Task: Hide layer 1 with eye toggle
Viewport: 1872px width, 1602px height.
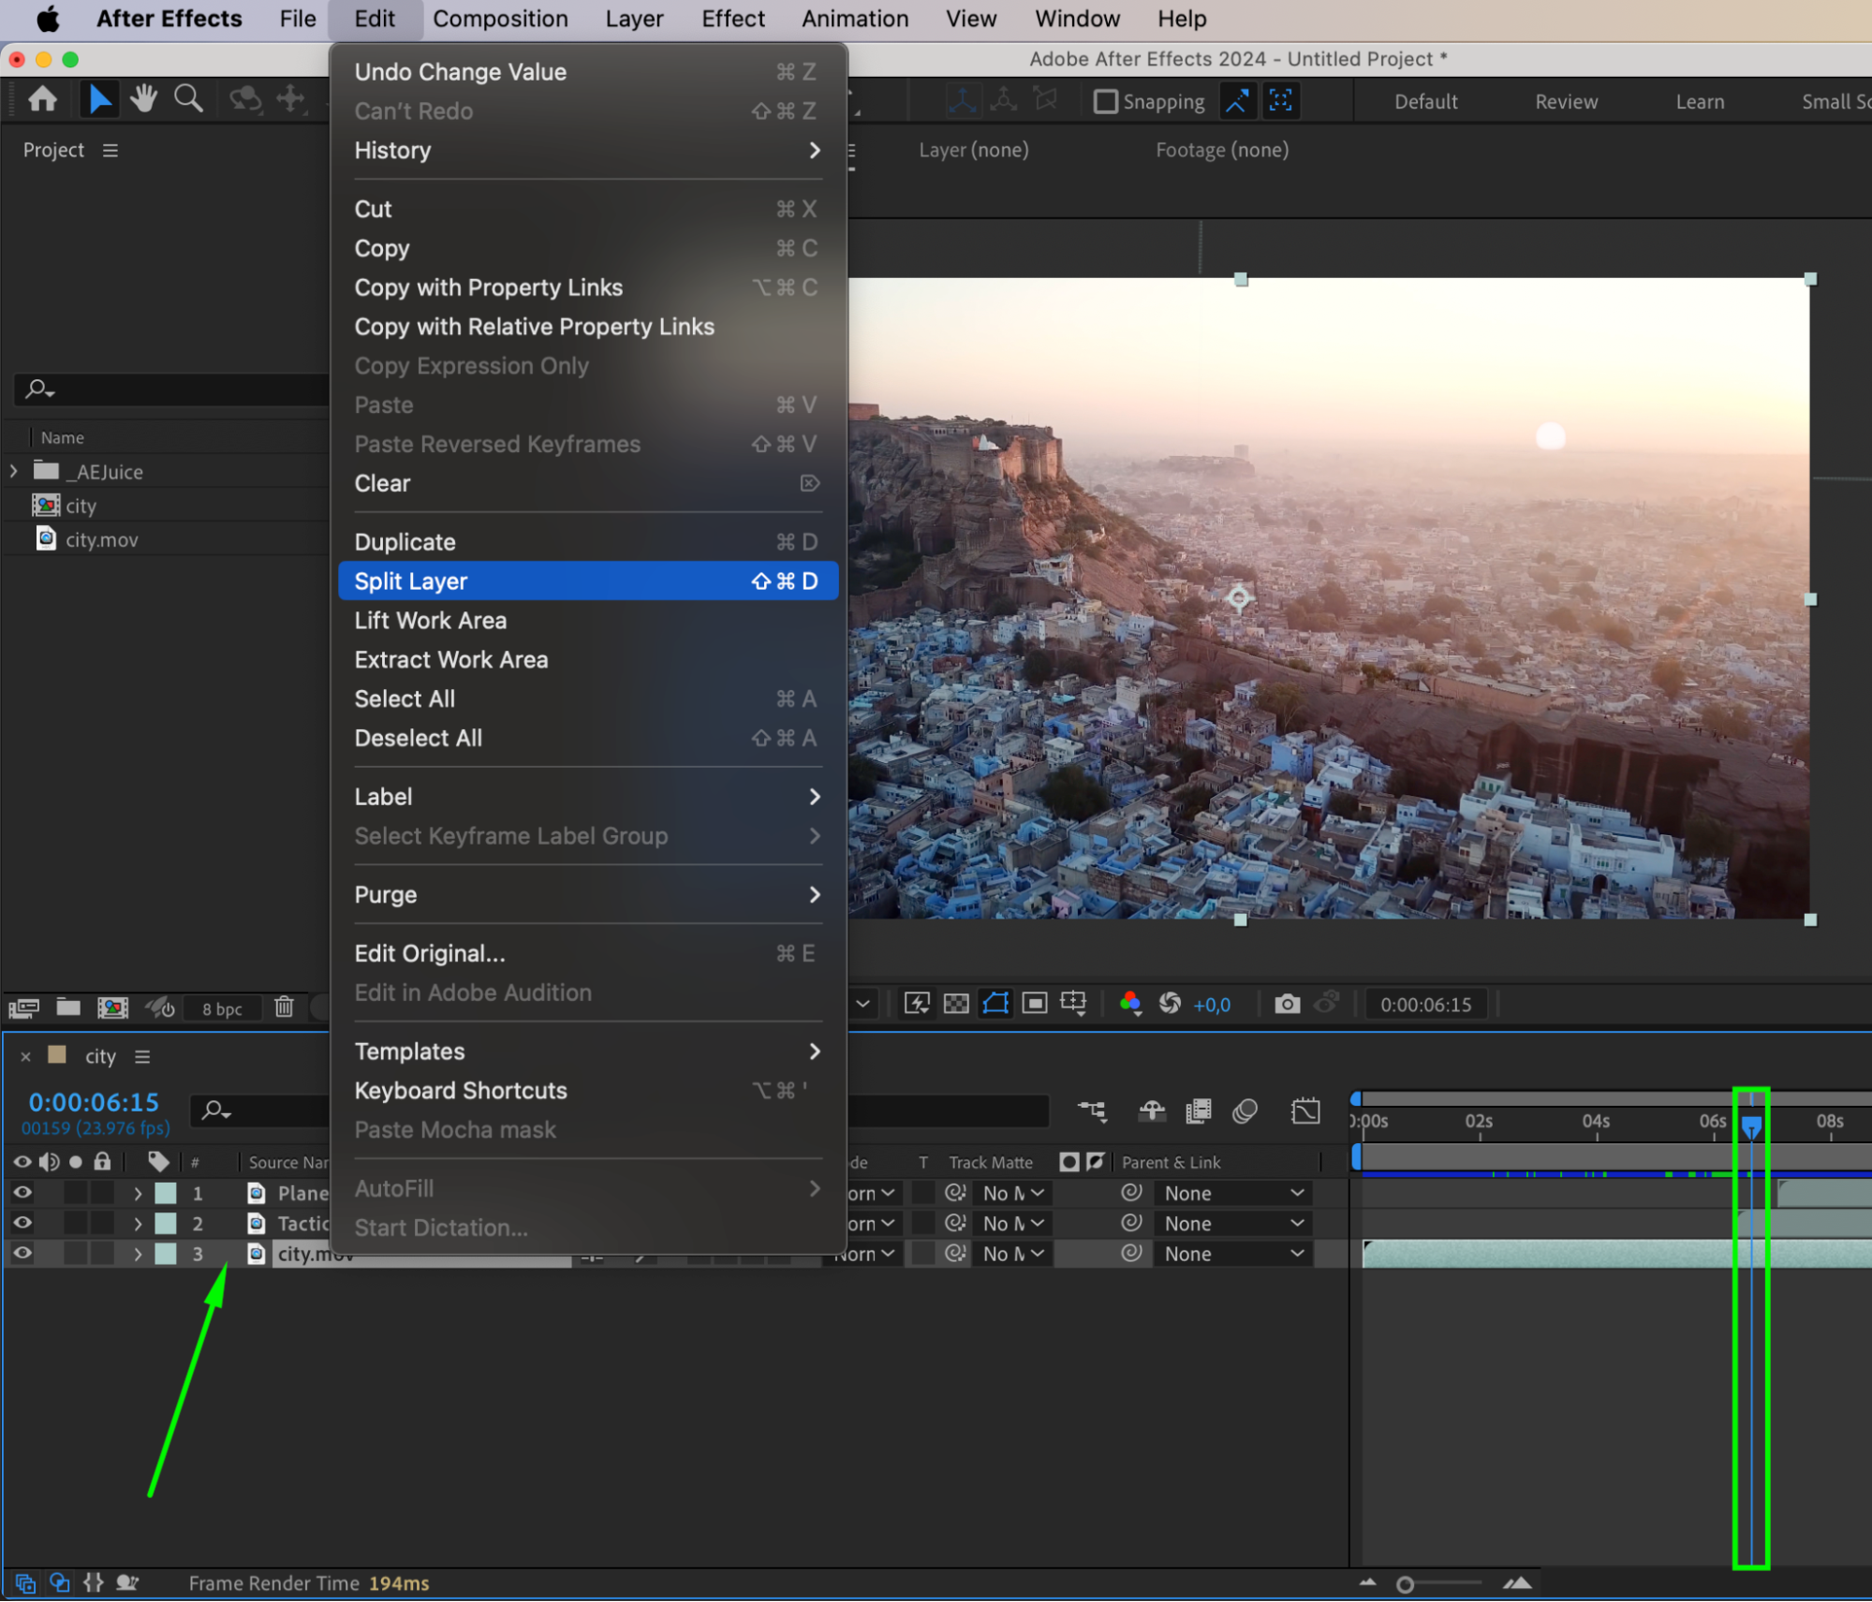Action: click(x=22, y=1193)
